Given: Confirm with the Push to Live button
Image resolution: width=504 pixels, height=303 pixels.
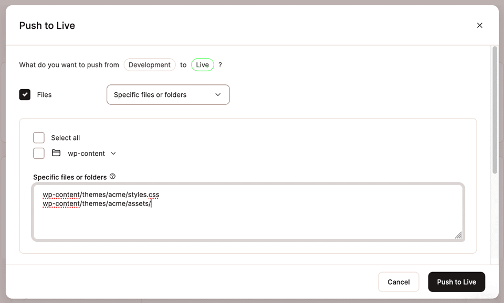Looking at the screenshot, I should (456, 282).
